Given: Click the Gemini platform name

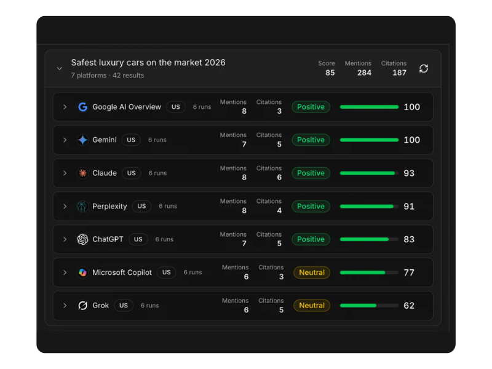Looking at the screenshot, I should coord(104,140).
